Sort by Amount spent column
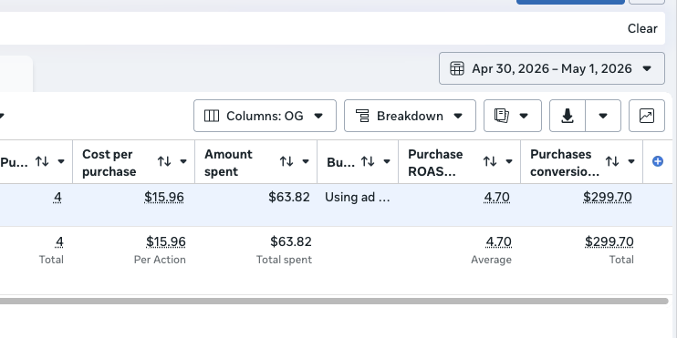The image size is (677, 338). tap(286, 161)
